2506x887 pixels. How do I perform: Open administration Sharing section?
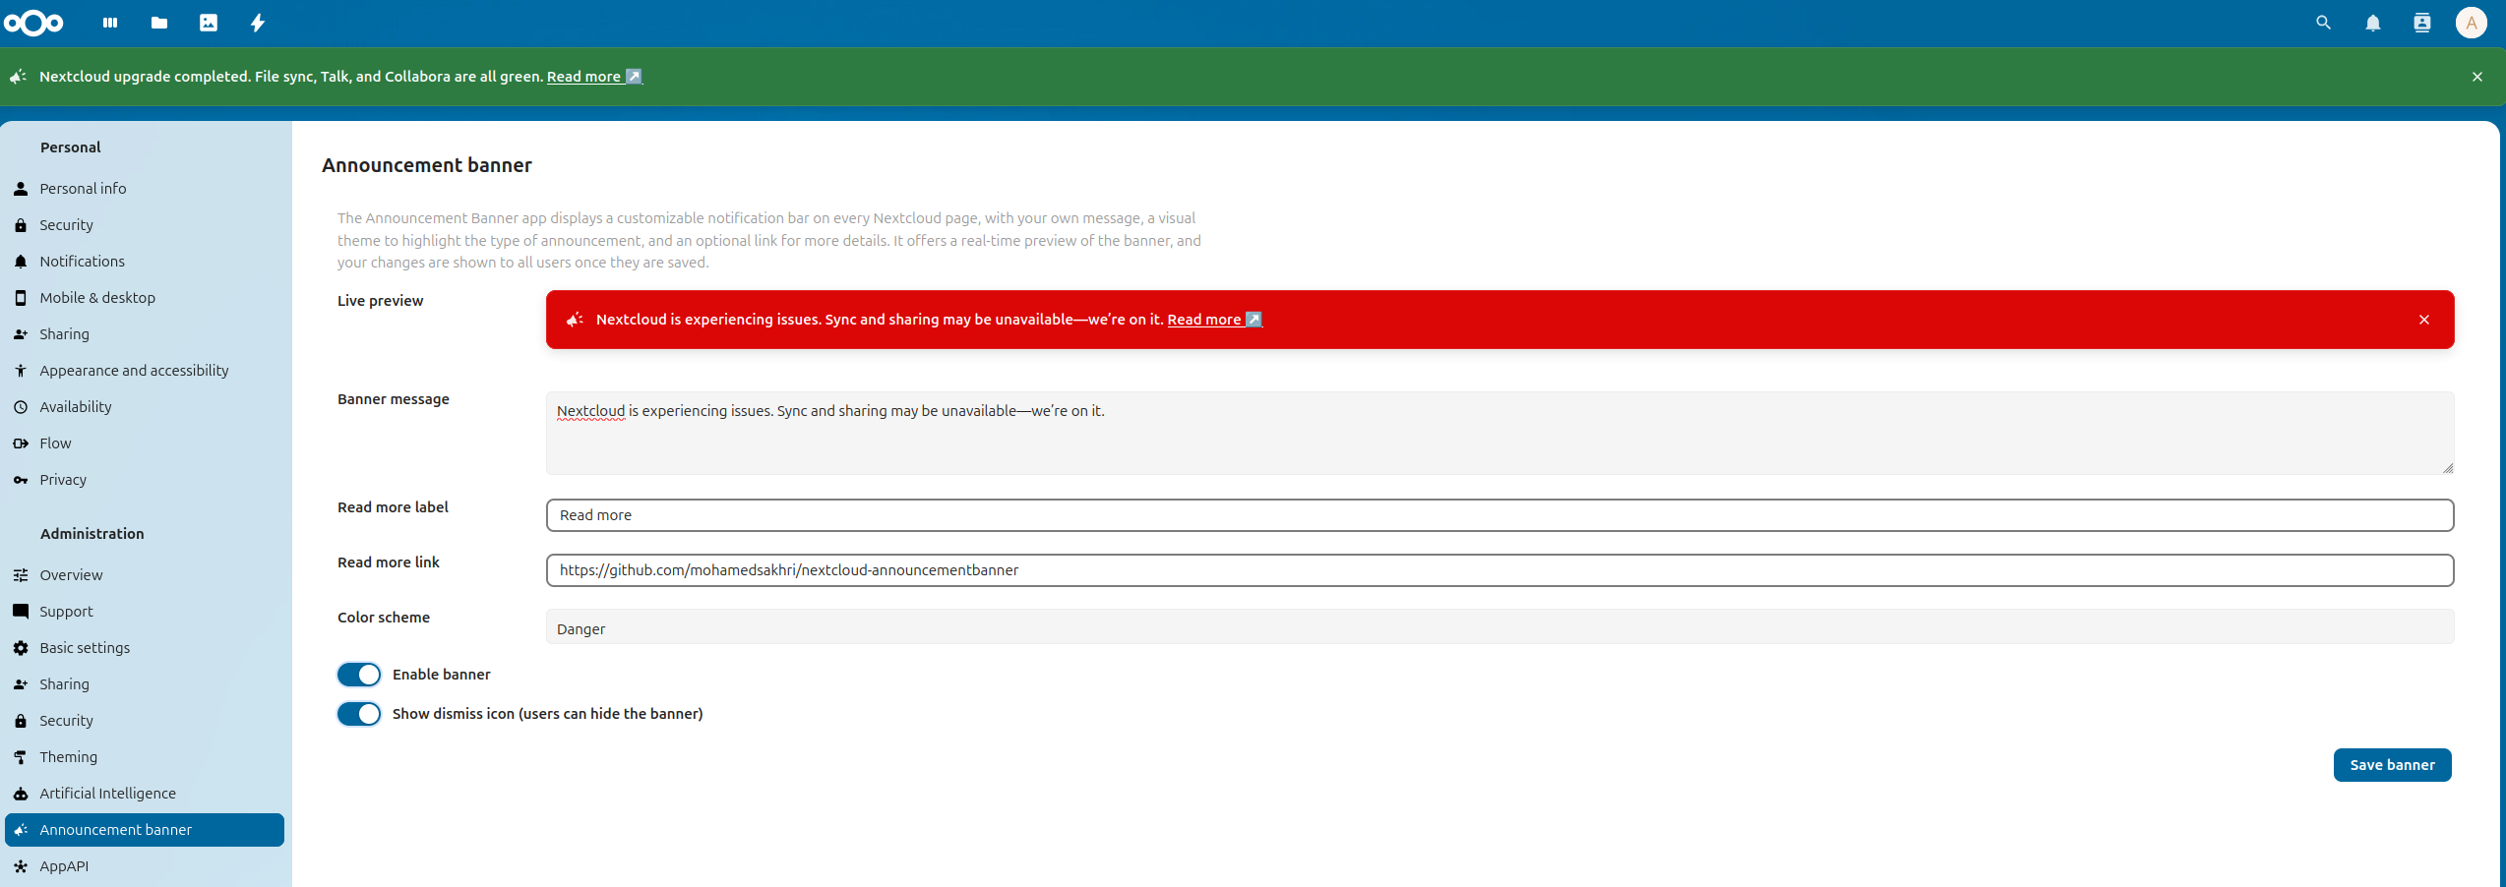pos(145,684)
